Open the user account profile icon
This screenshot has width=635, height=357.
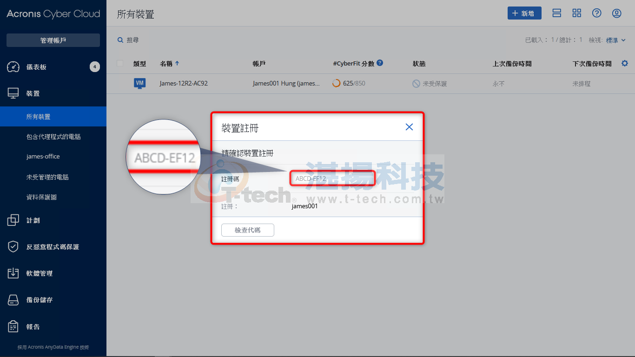[617, 13]
